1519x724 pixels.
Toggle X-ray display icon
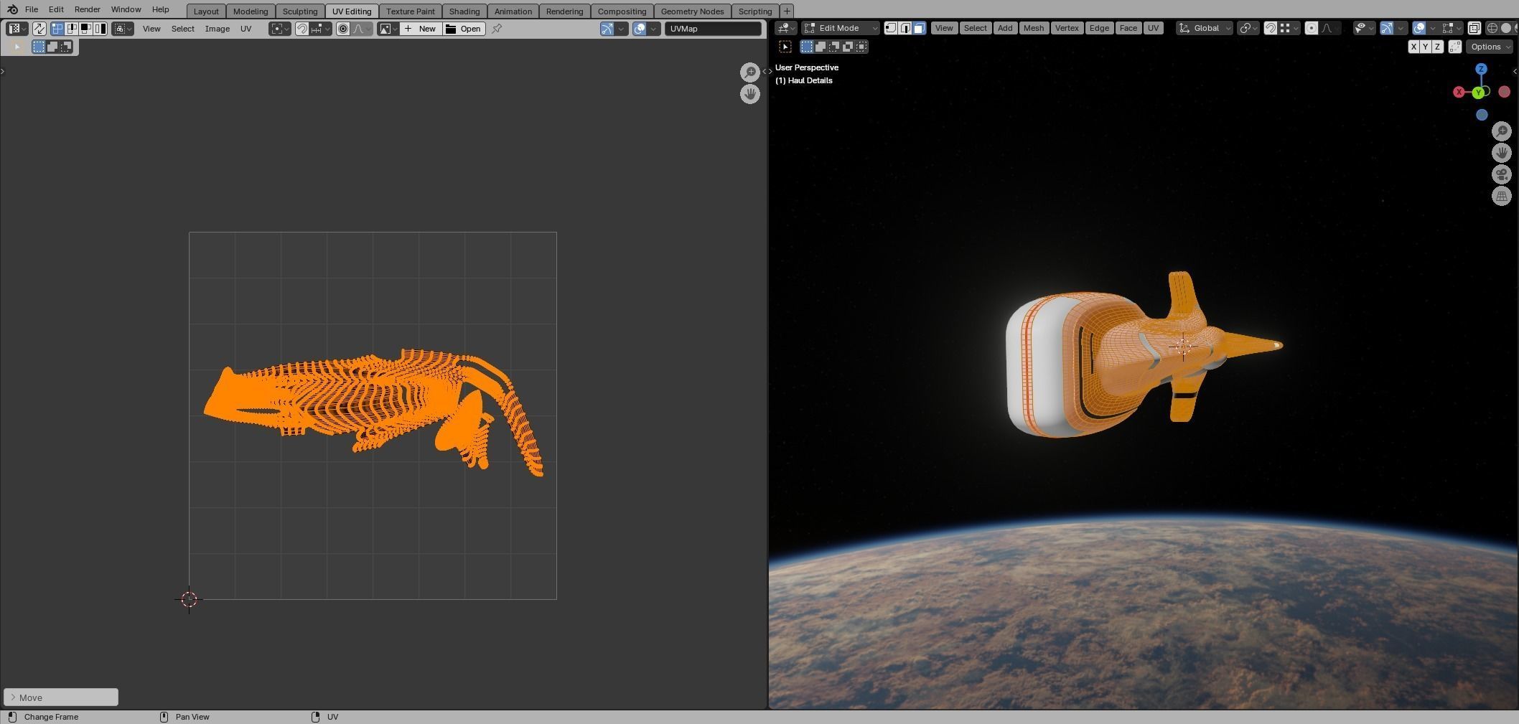[1474, 28]
